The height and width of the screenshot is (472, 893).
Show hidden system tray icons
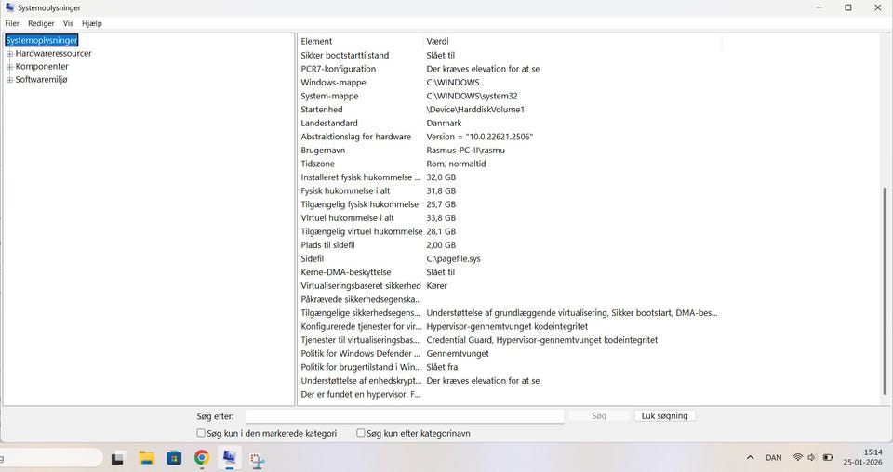750,458
